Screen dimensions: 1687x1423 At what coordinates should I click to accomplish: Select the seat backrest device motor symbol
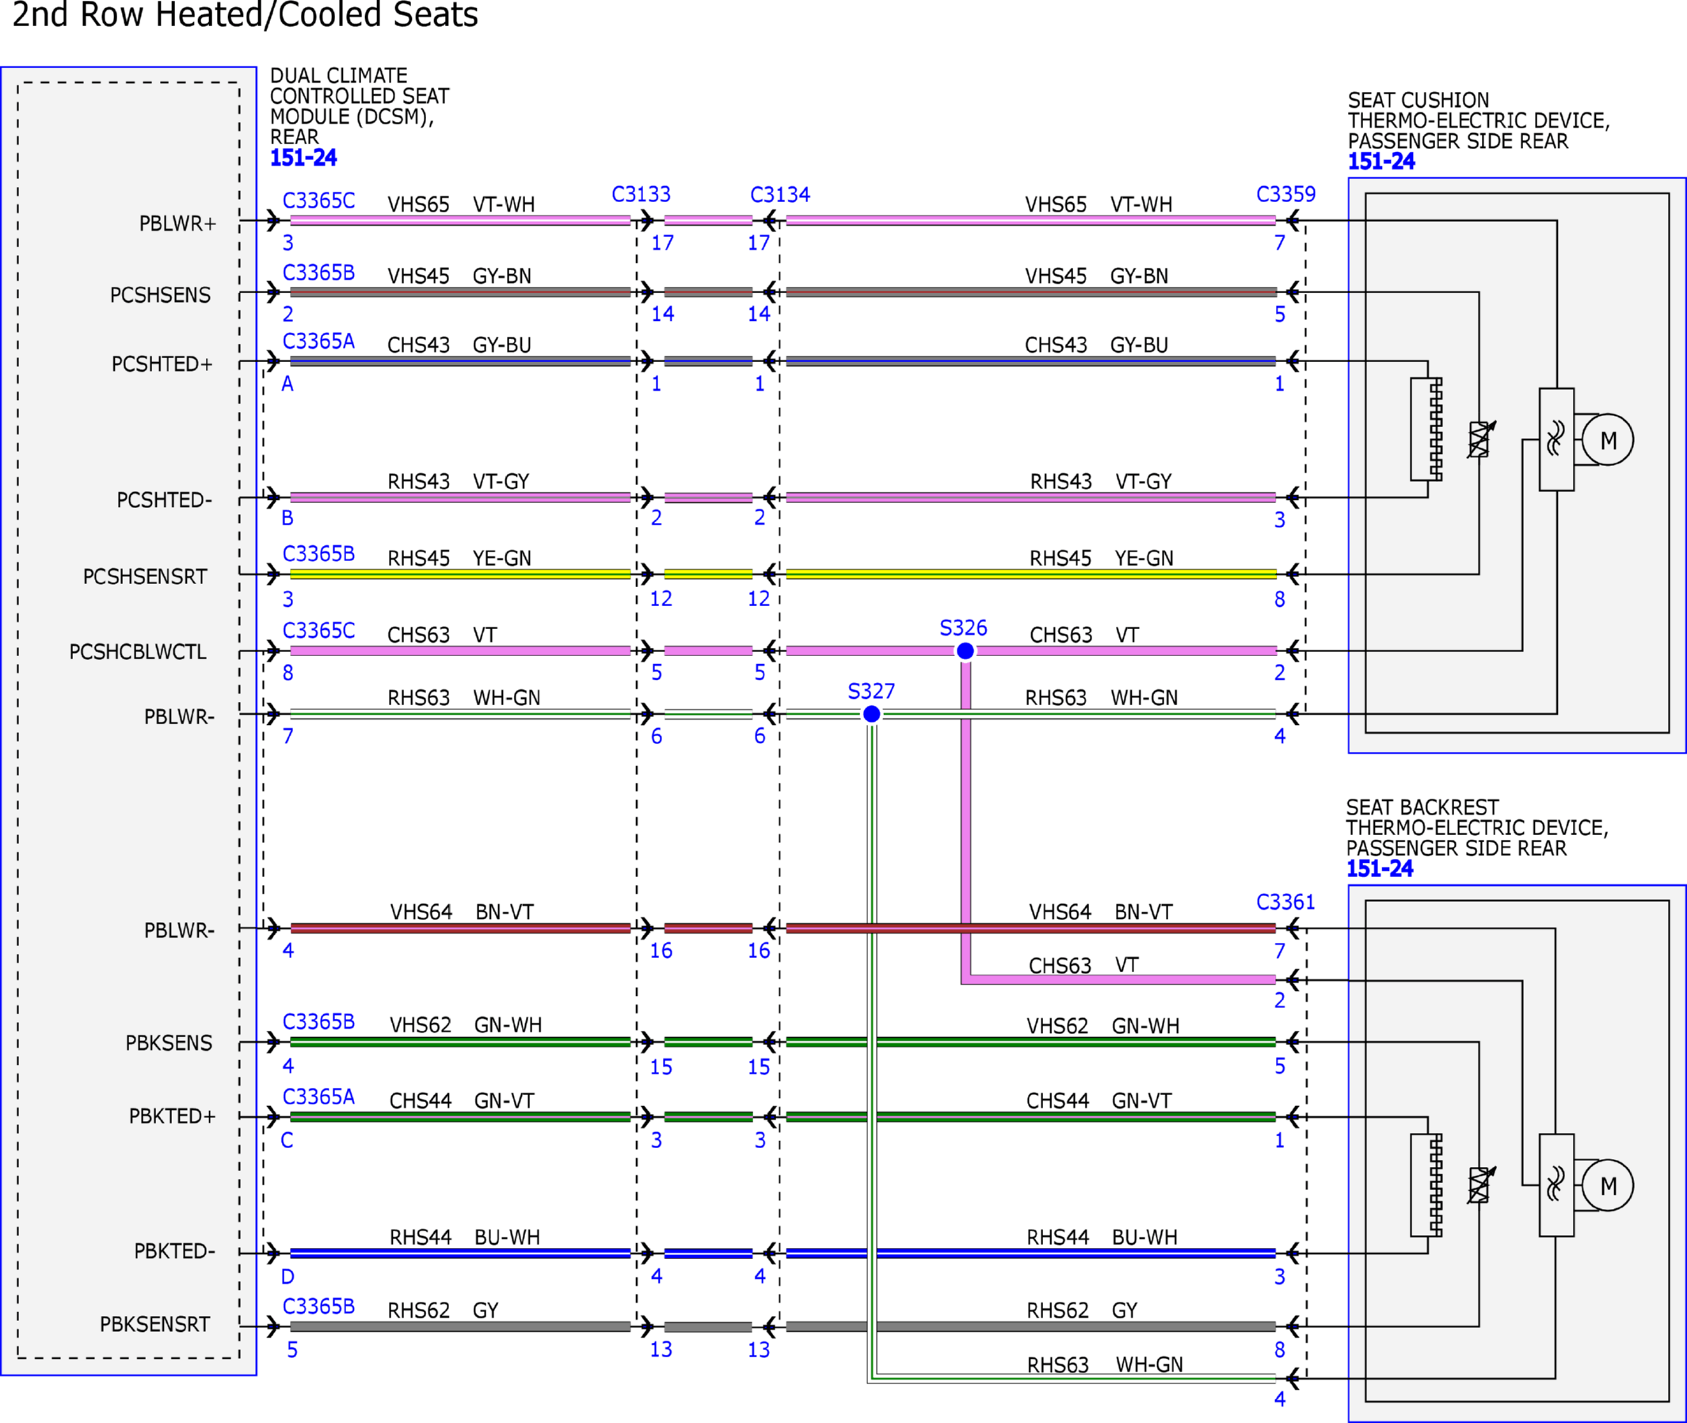pyautogui.click(x=1607, y=1185)
